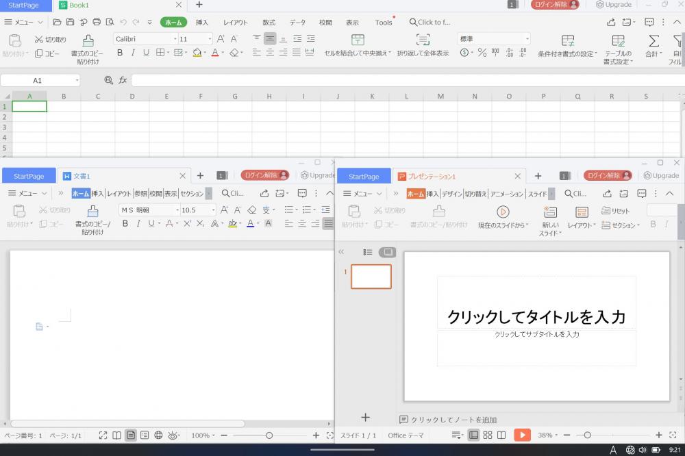Click the Save icon in the spreadsheet window

pos(70,22)
